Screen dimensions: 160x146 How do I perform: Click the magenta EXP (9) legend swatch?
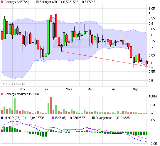53,118
